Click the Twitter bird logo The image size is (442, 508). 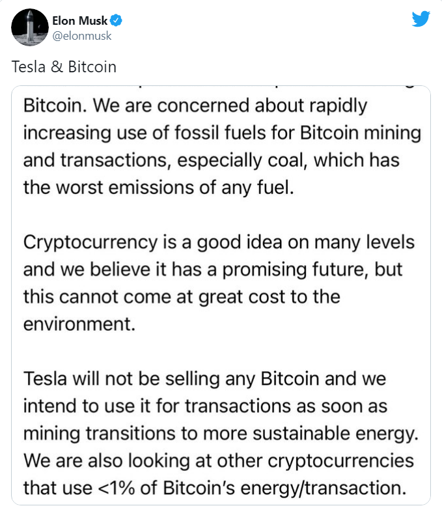click(x=421, y=20)
